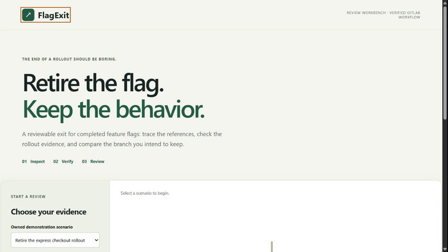Click 'THE END OF A ROLLOUT SHOULD BE BORING.' tagline
The width and height of the screenshot is (448, 252).
click(x=69, y=59)
